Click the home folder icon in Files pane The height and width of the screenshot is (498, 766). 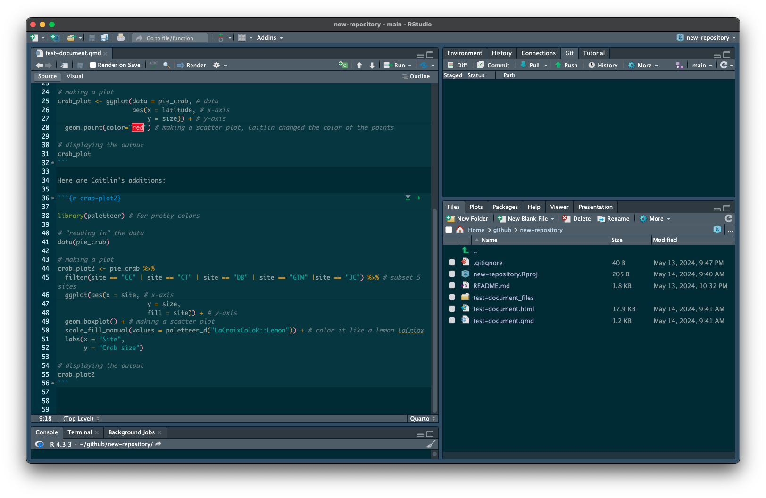pyautogui.click(x=460, y=230)
